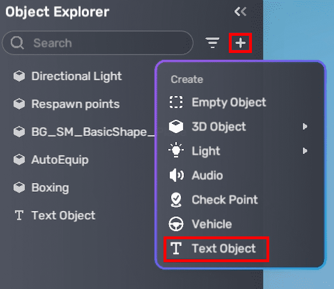Click the search magnifier icon
This screenshot has height=289, width=334.
(x=17, y=43)
